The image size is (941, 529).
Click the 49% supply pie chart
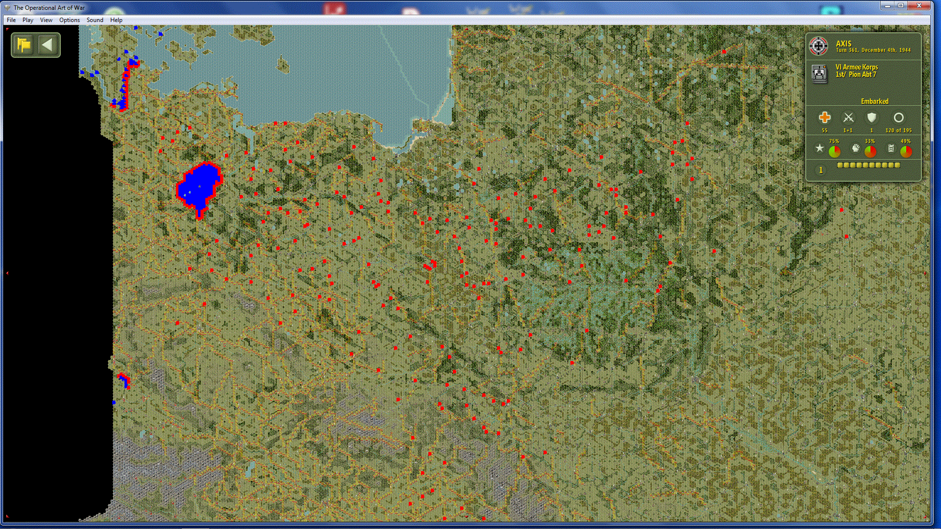coord(906,151)
